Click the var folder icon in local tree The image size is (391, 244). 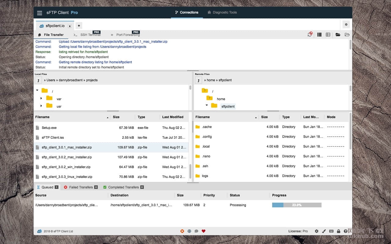pos(49,98)
